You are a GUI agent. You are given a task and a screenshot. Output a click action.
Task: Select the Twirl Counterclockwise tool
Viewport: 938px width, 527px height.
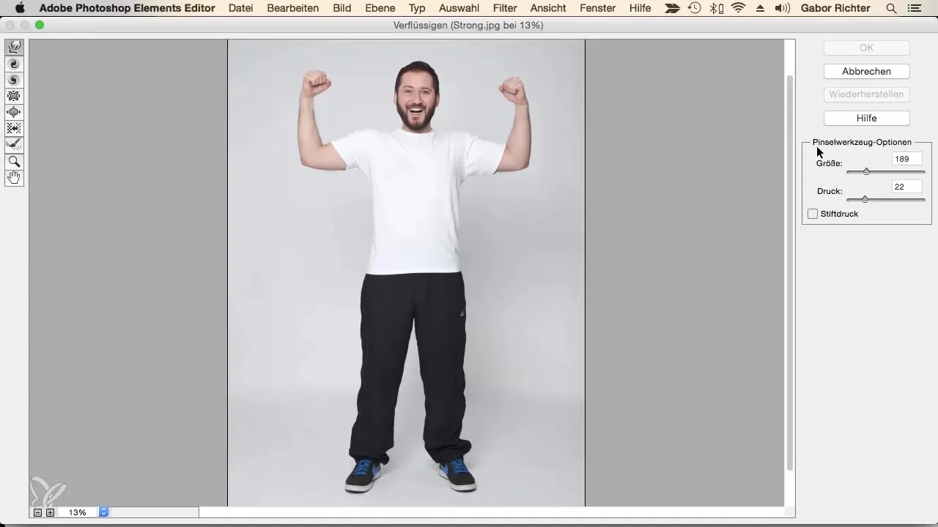pyautogui.click(x=14, y=80)
